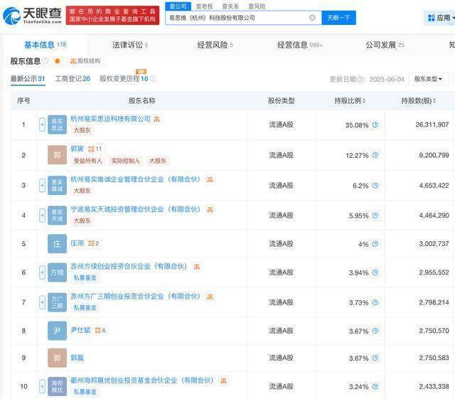Expand row 1 杭州易实思远 with plus button
Image resolution: width=455 pixels, height=399 pixels.
click(x=42, y=125)
